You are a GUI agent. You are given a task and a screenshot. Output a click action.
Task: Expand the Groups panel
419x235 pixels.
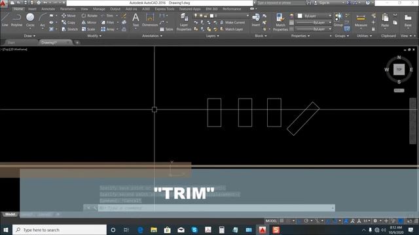pyautogui.click(x=342, y=36)
